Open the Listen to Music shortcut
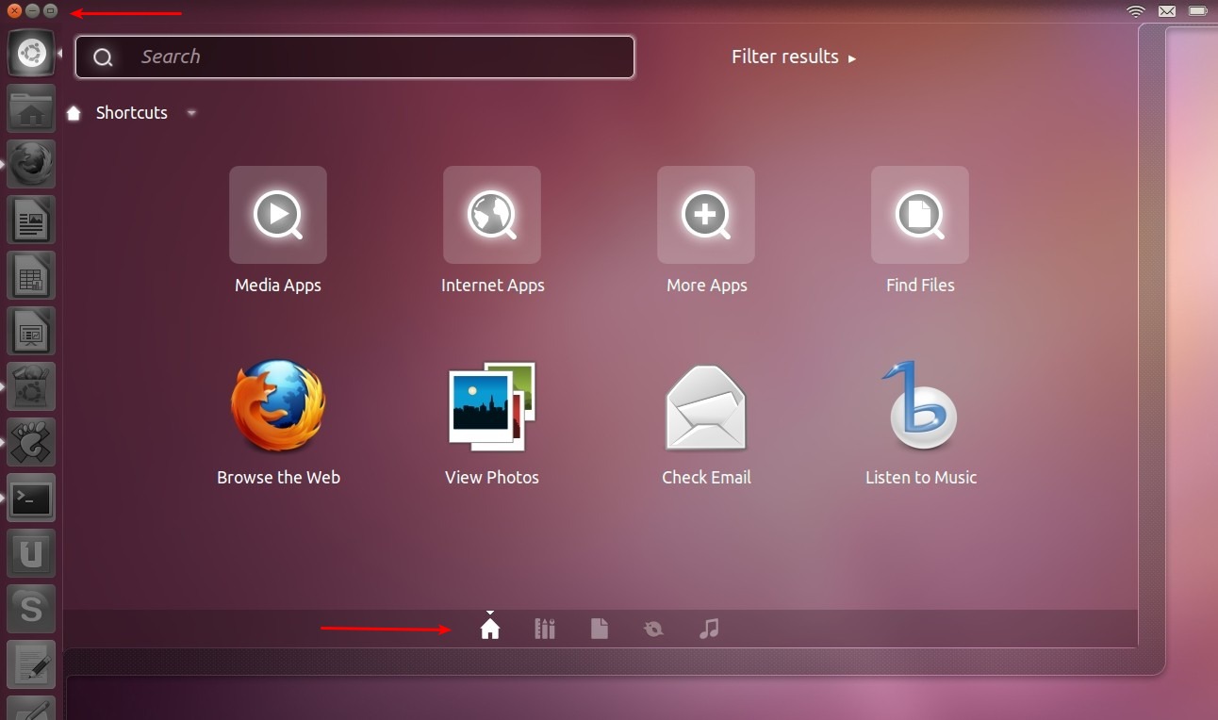1218x720 pixels. click(919, 407)
